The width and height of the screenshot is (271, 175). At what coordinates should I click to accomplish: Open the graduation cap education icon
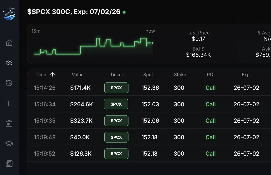tap(9, 143)
